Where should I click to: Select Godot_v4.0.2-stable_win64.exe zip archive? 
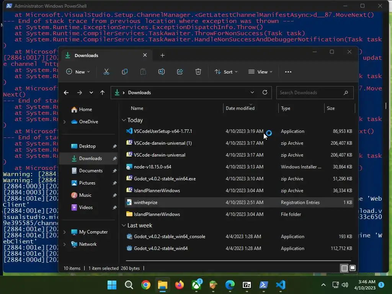tap(239, 179)
